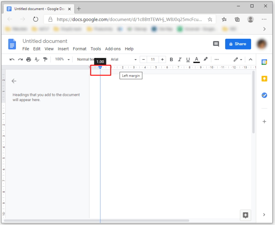Screen dimensions: 275x225
Task: Click the Explore button at the bottom right
Action: click(x=246, y=215)
